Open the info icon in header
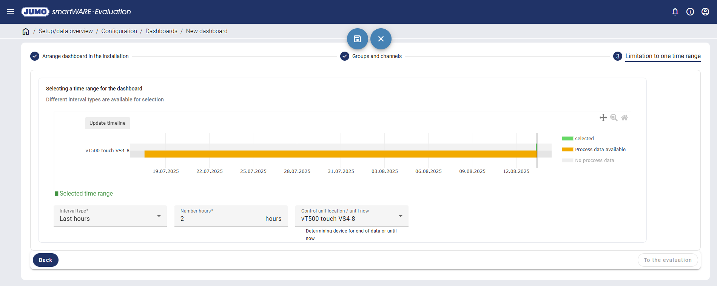The height and width of the screenshot is (286, 717). [690, 12]
